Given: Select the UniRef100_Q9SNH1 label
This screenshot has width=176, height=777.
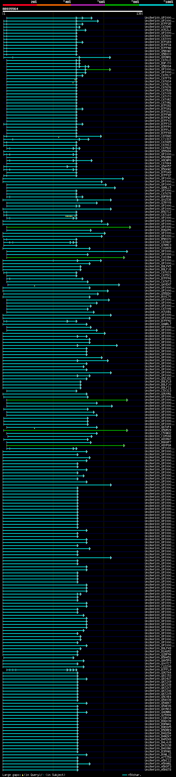Looking at the screenshot, I should (x=158, y=57).
